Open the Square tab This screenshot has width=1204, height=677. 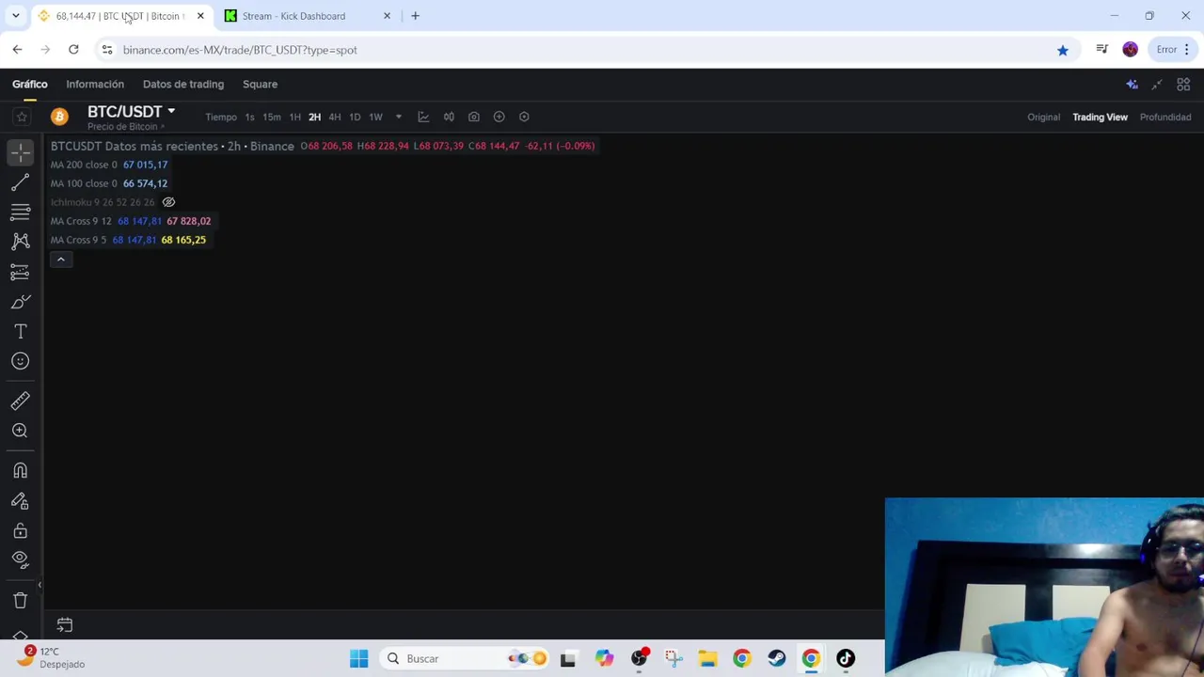(260, 85)
